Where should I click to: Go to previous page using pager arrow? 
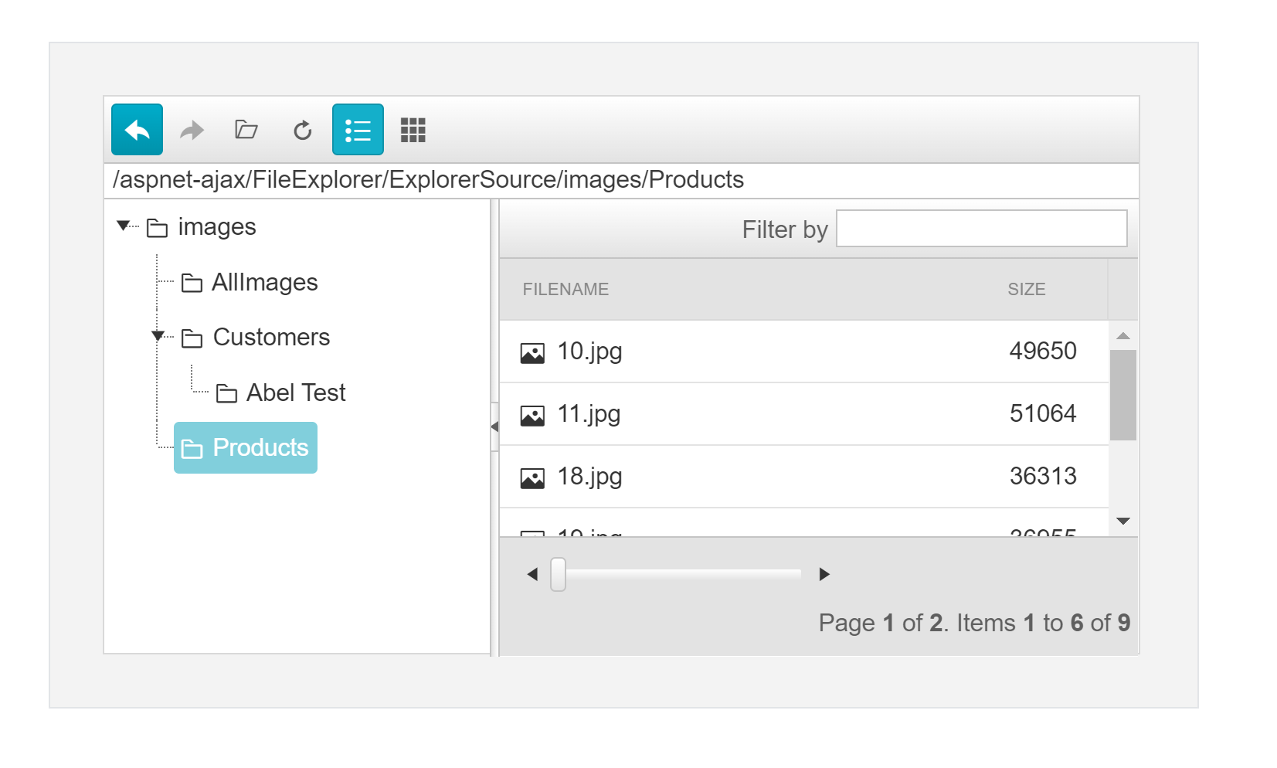pyautogui.click(x=532, y=574)
